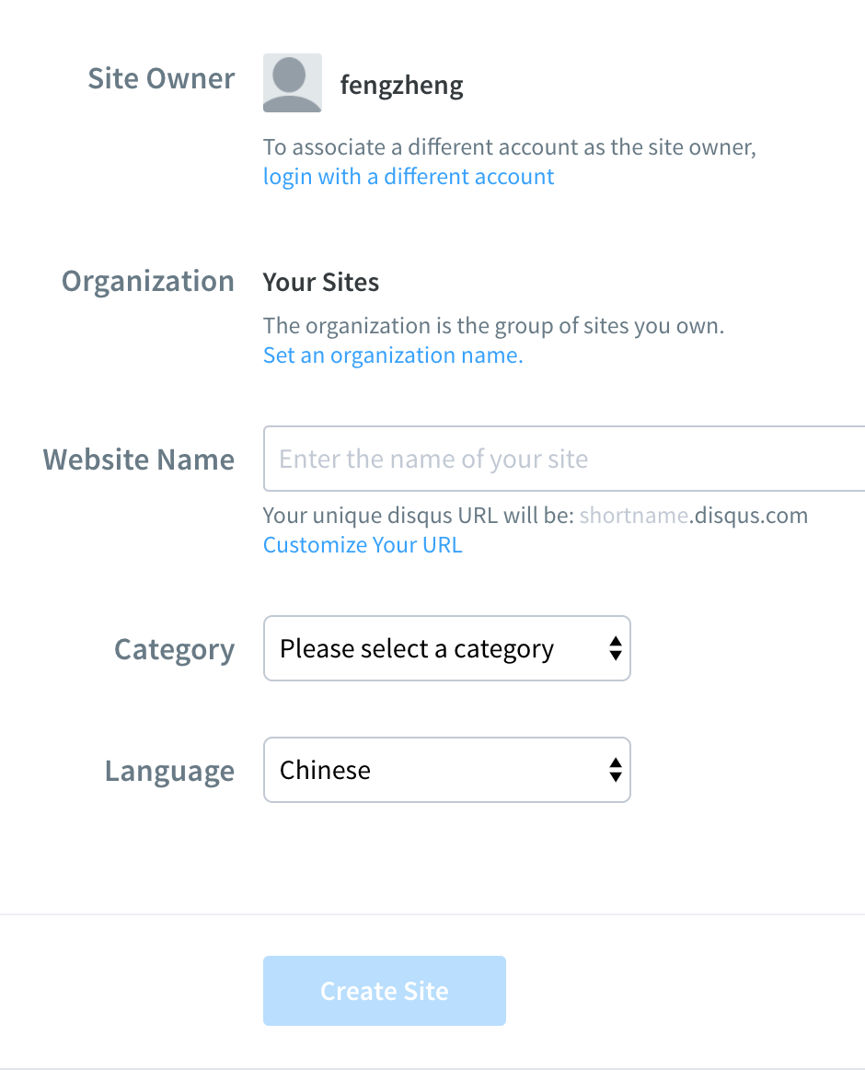The width and height of the screenshot is (865, 1070).
Task: Click the up-down arrows of the Language dropdown
Action: pyautogui.click(x=616, y=770)
